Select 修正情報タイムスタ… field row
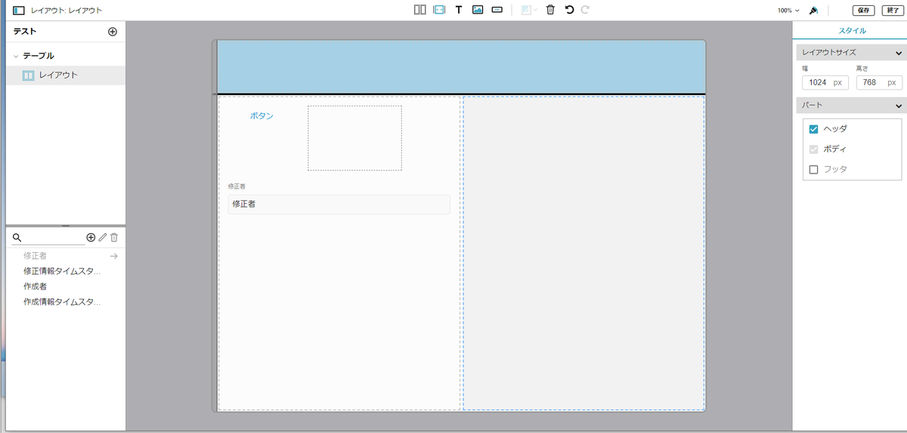This screenshot has width=907, height=433. click(65, 271)
